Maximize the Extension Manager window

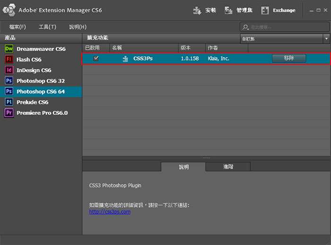tap(318, 10)
